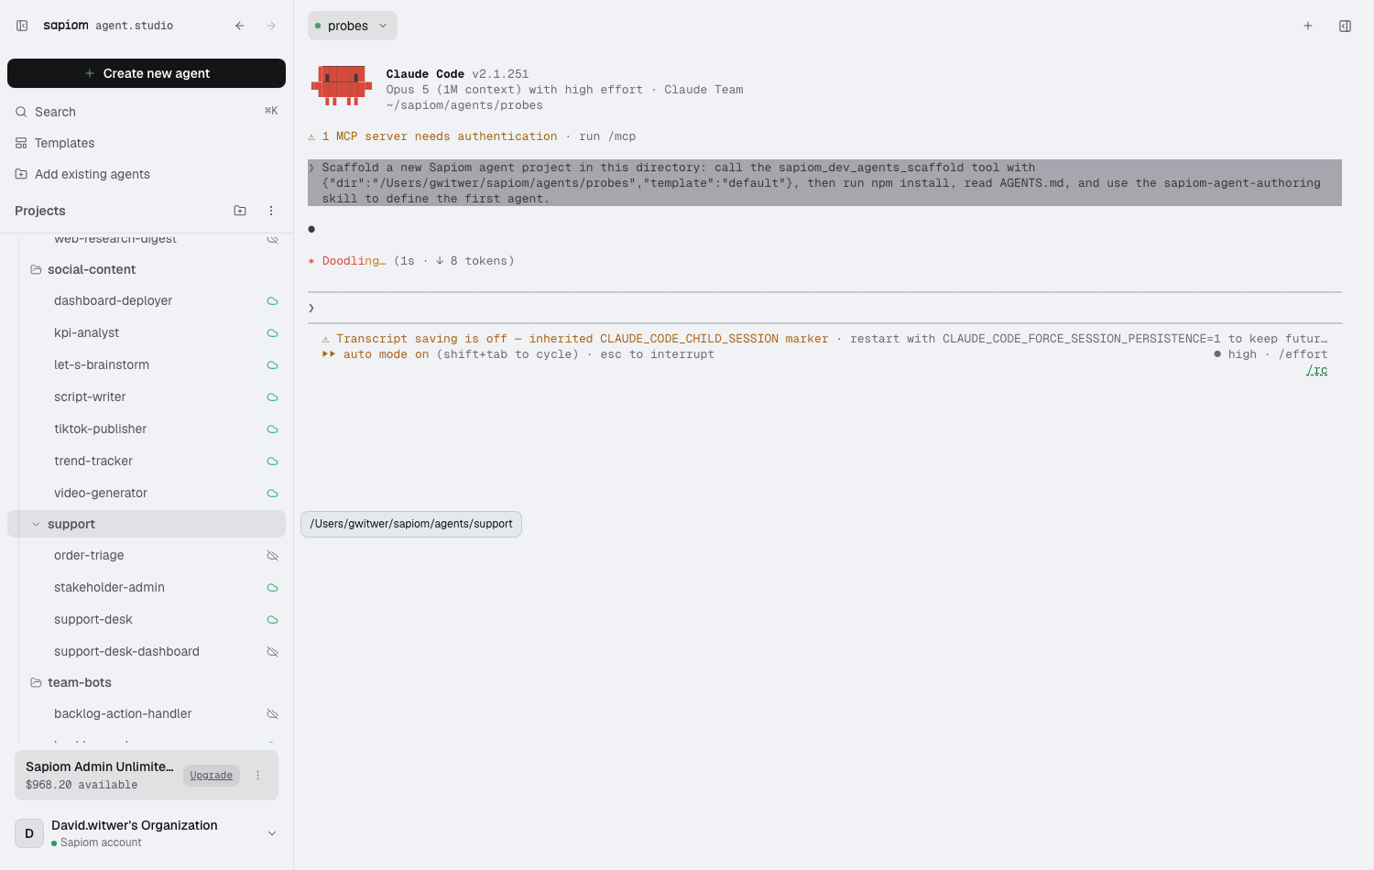Click cloud icon beside tiktok-publisher
This screenshot has width=1374, height=870.
pyautogui.click(x=272, y=430)
